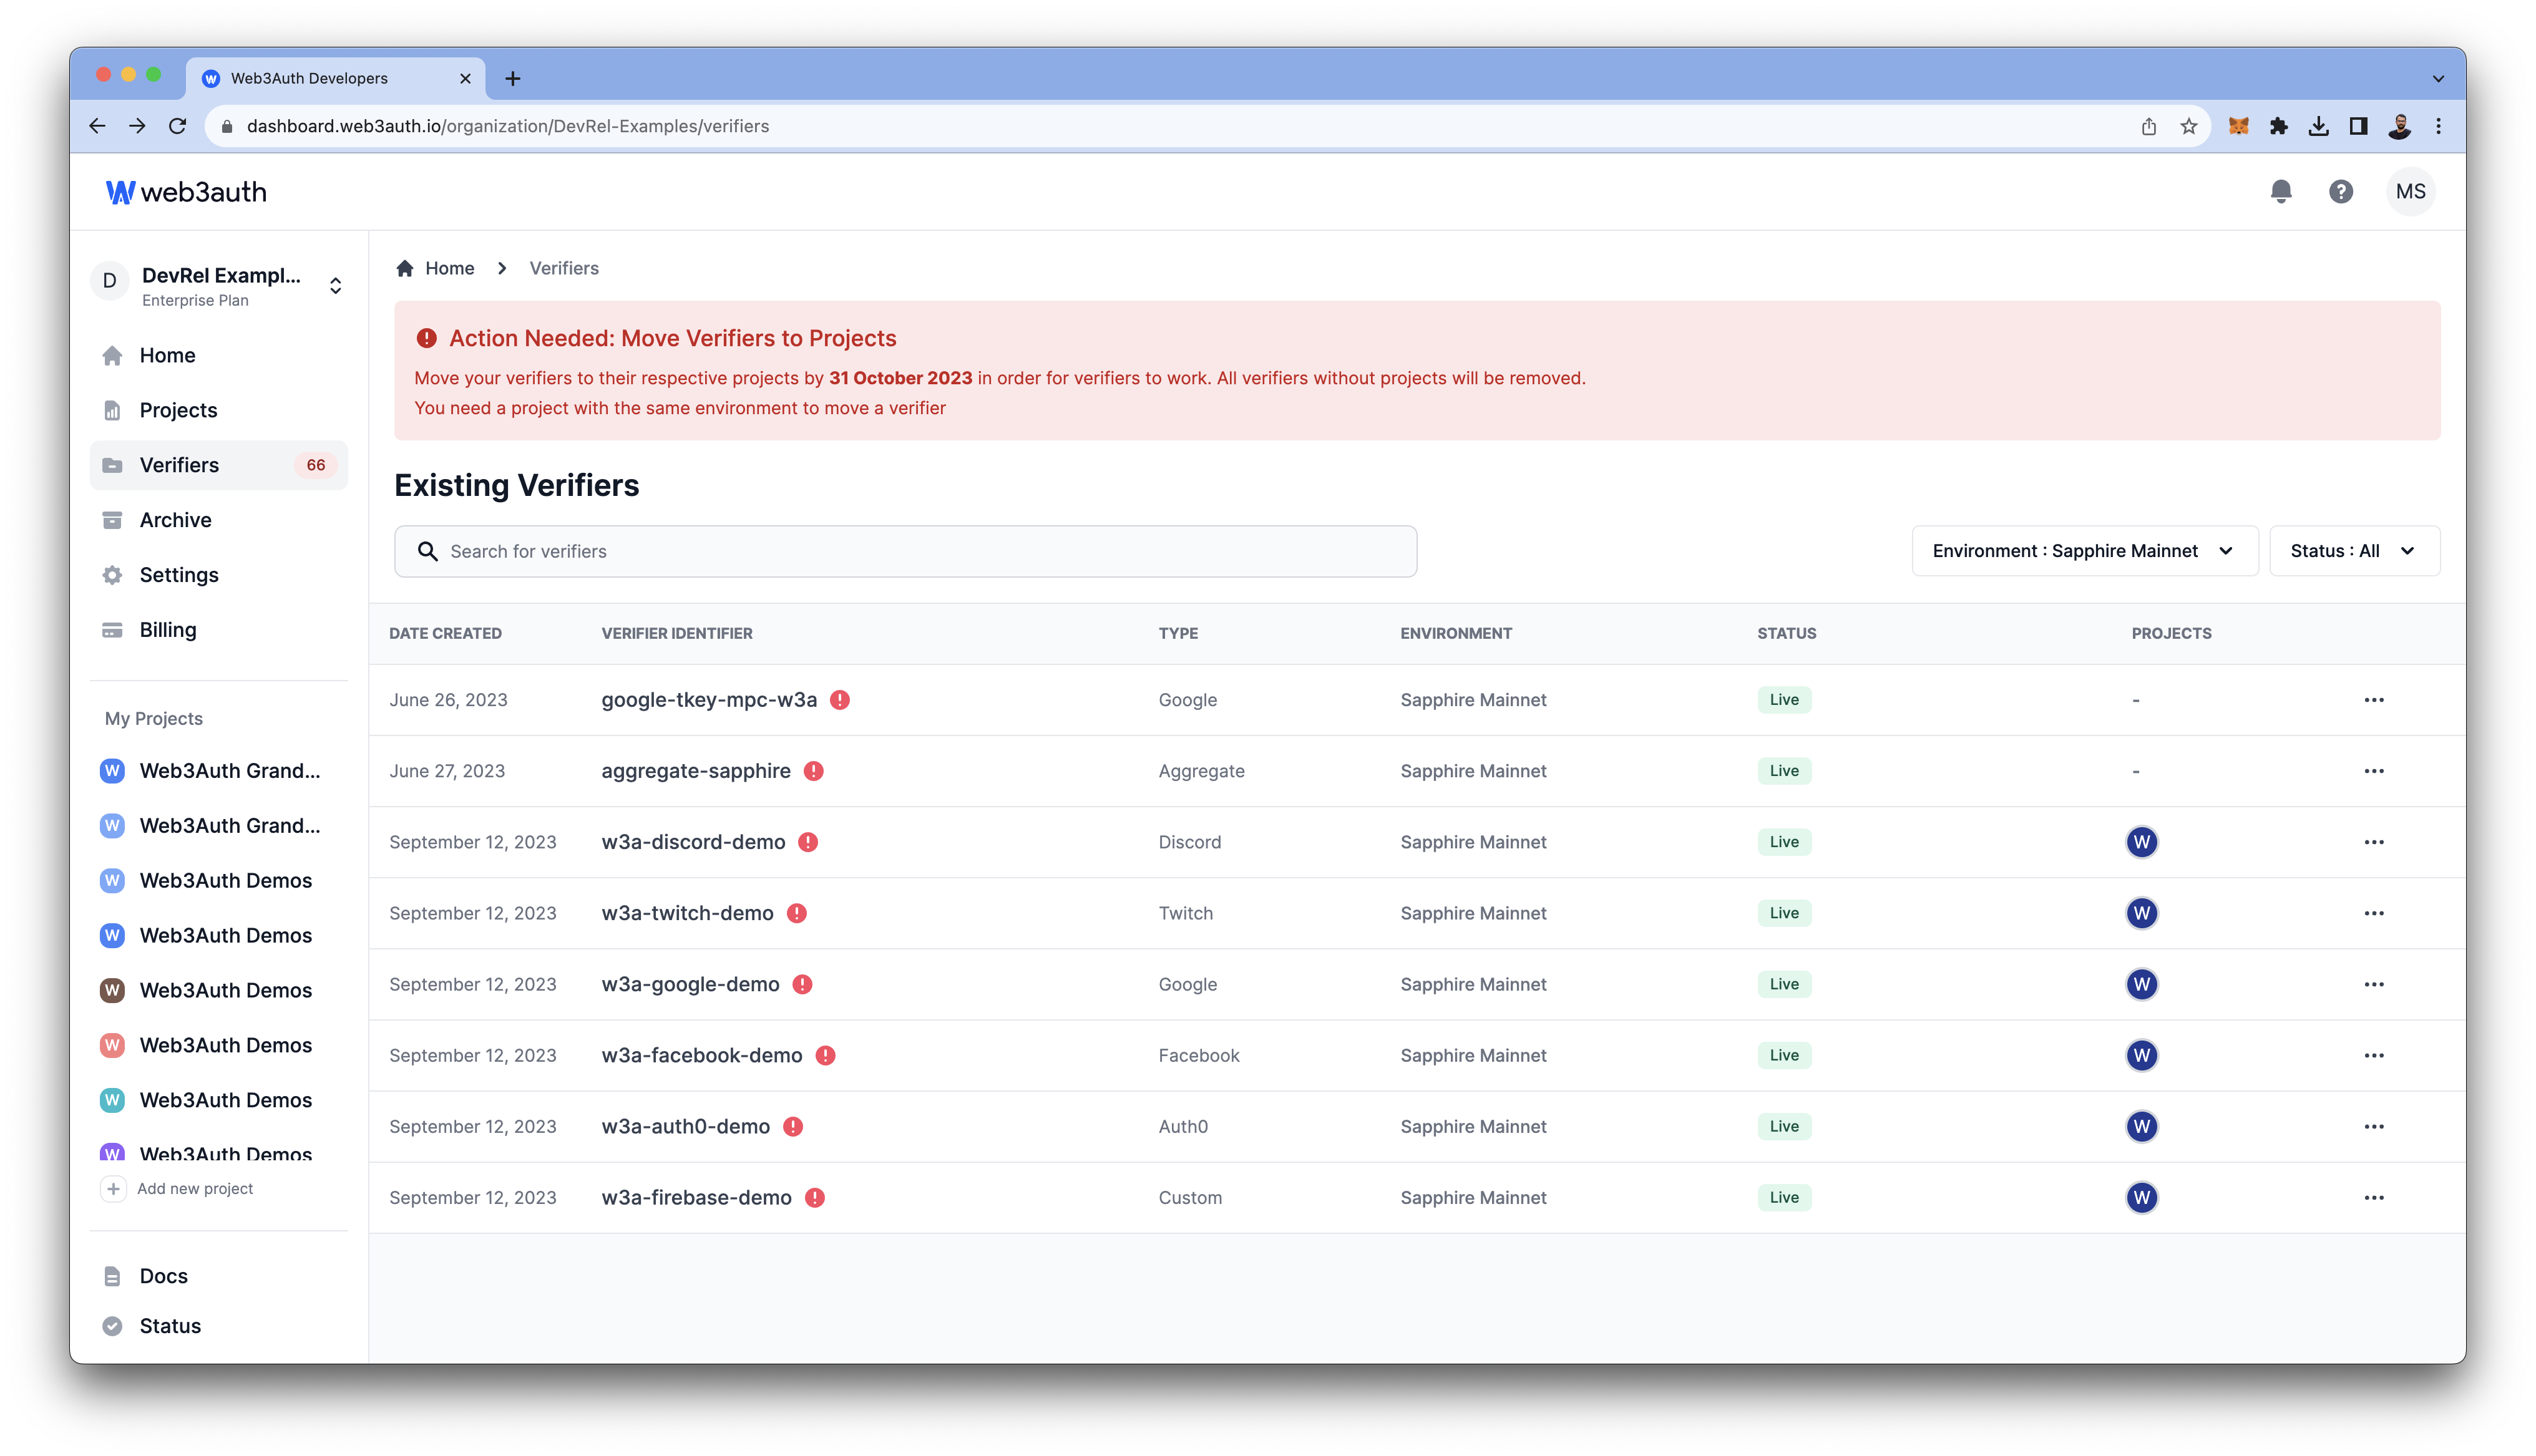Reload the page in the browser
This screenshot has height=1456, width=2536.
tap(177, 126)
